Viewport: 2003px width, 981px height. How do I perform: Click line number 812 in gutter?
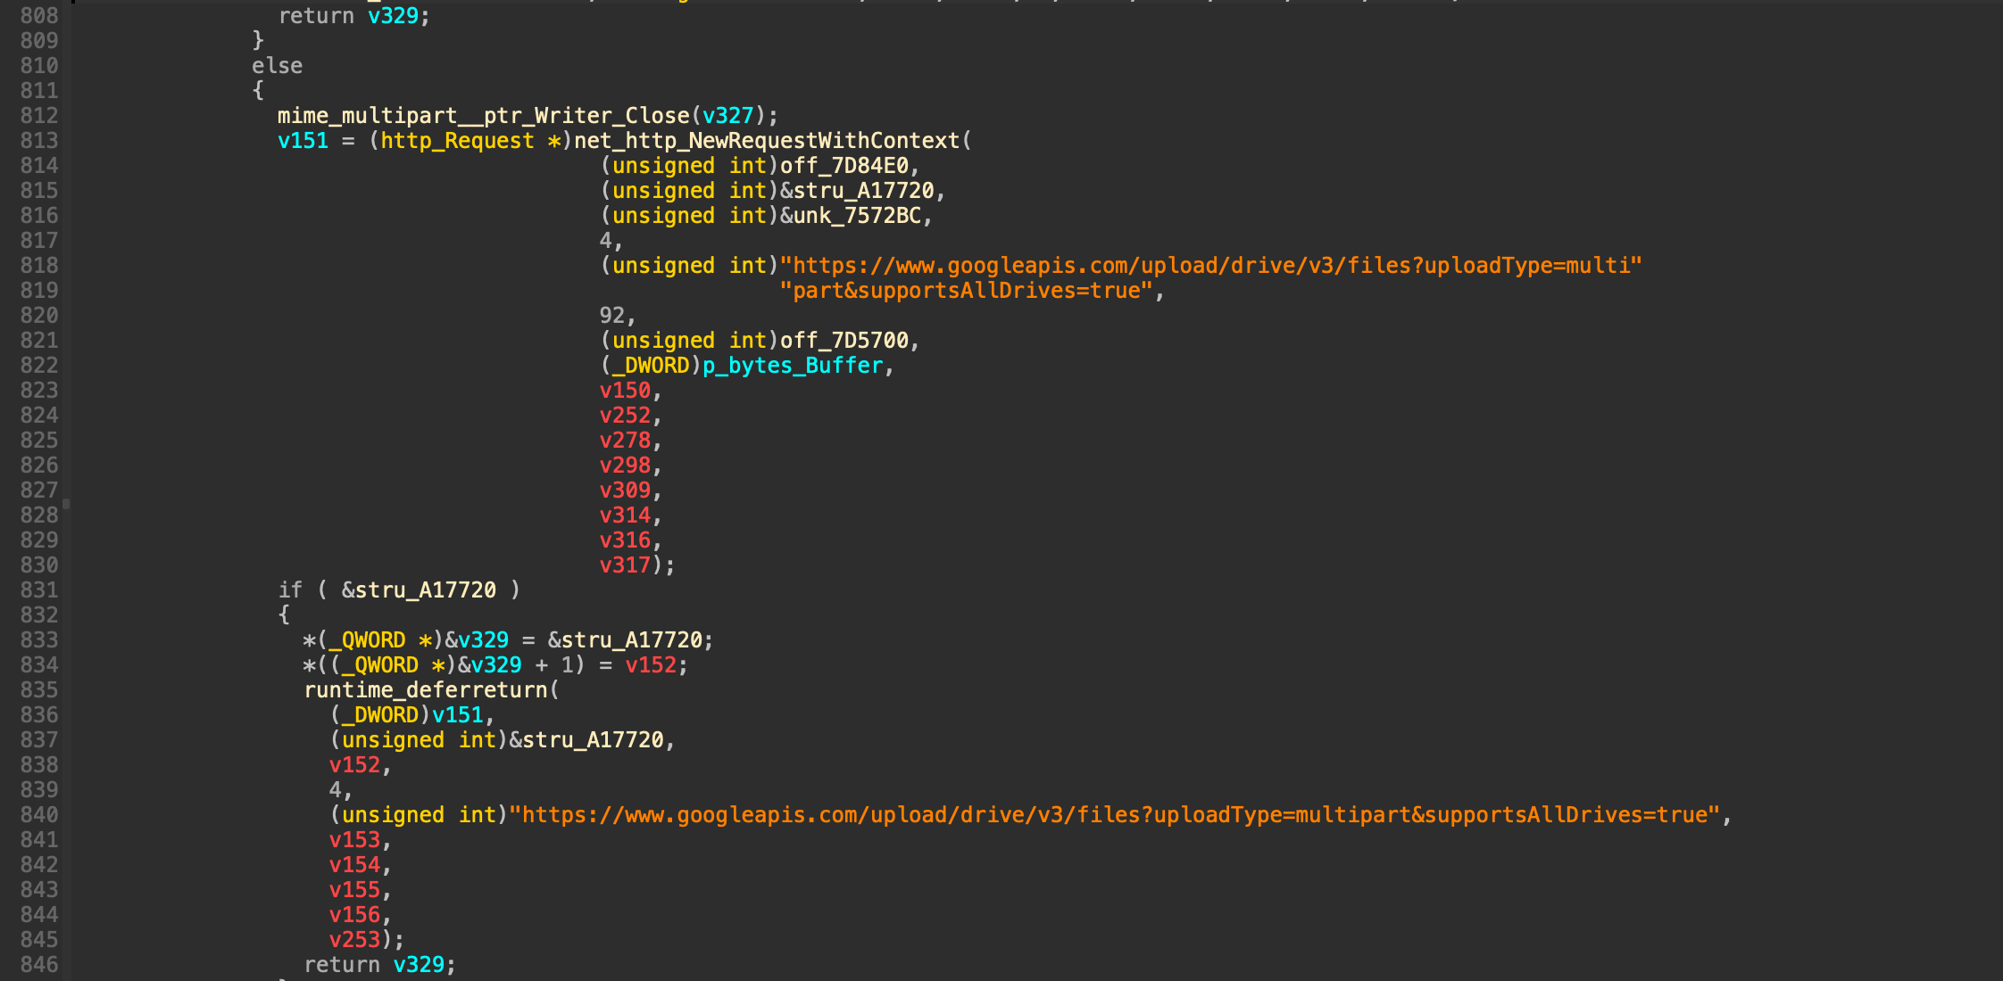[38, 115]
